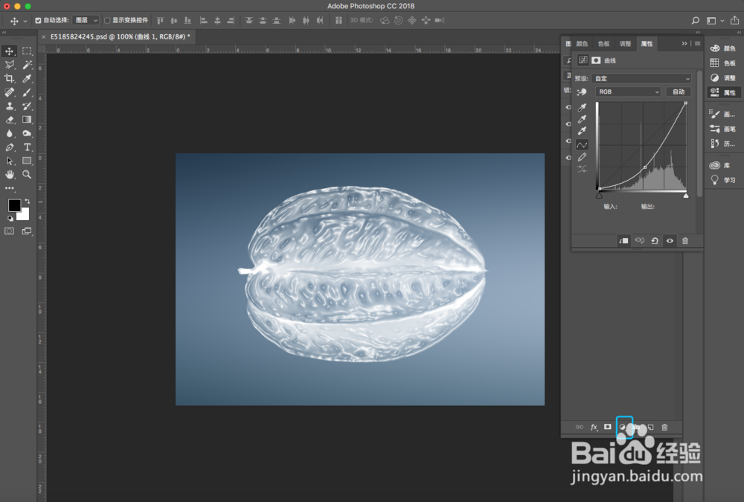744x502 pixels.
Task: Add a layer mask from layers panel bottom
Action: [x=607, y=427]
